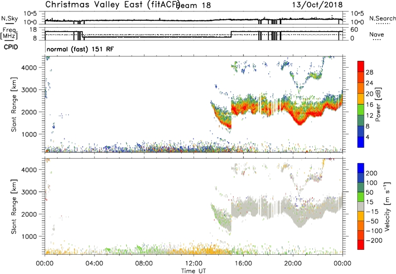396x274 pixels.
Task: Click the 'Power [dB]' colorbar label
Action: pos(378,104)
